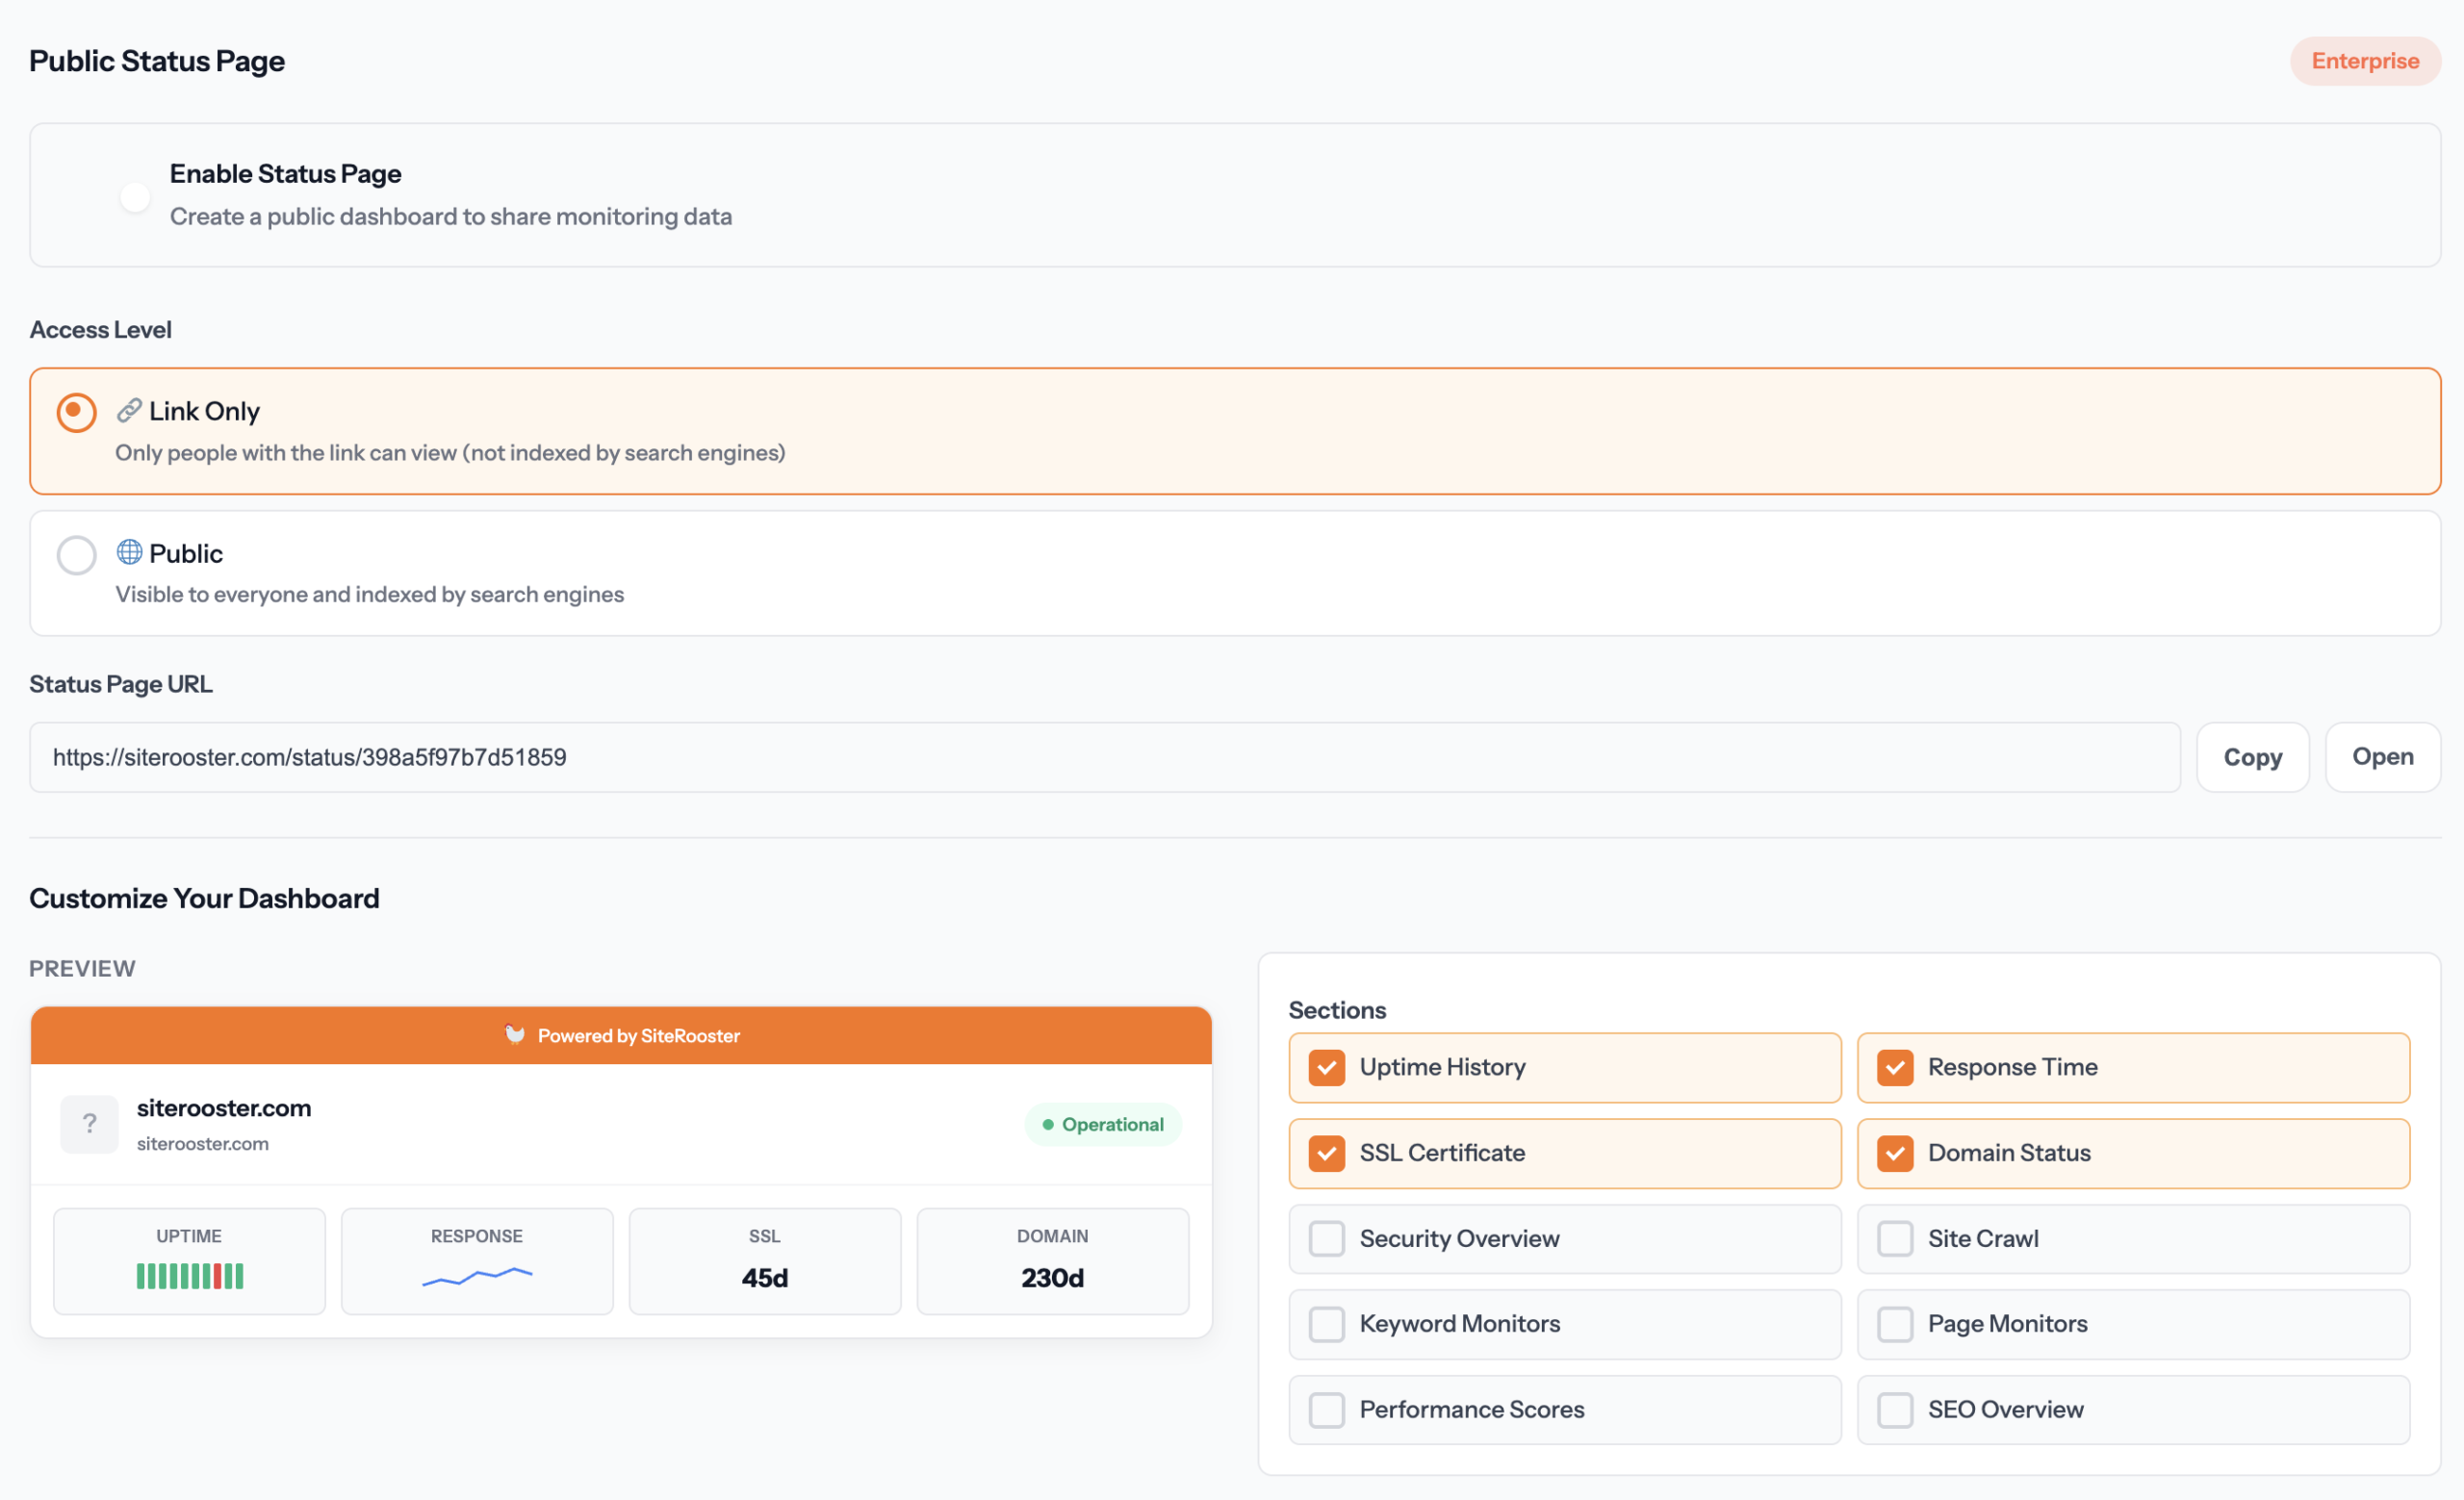Screen dimensions: 2464x1500
Task: Click the green Operational status dot
Action: tap(1048, 1124)
